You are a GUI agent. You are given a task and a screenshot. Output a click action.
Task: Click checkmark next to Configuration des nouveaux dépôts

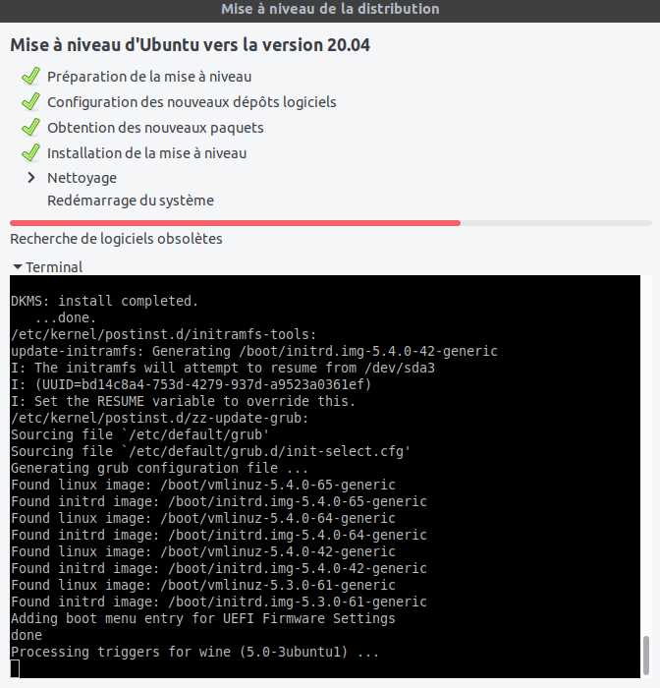(x=29, y=102)
